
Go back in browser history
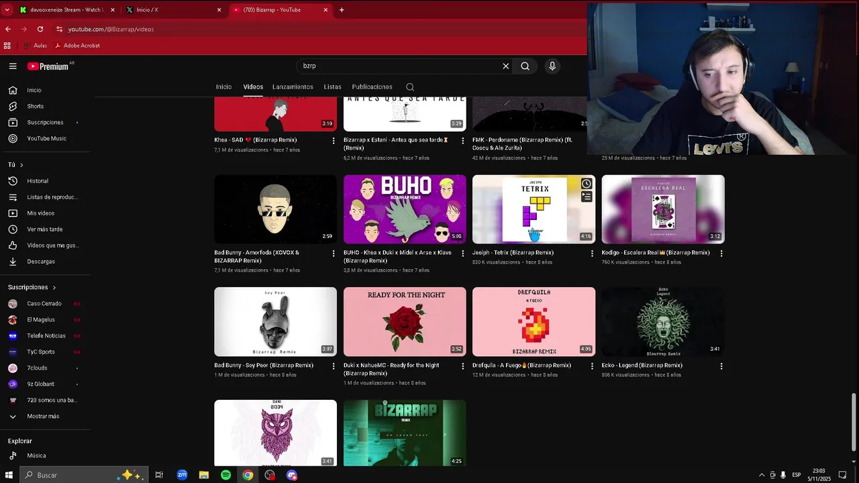pyautogui.click(x=8, y=29)
